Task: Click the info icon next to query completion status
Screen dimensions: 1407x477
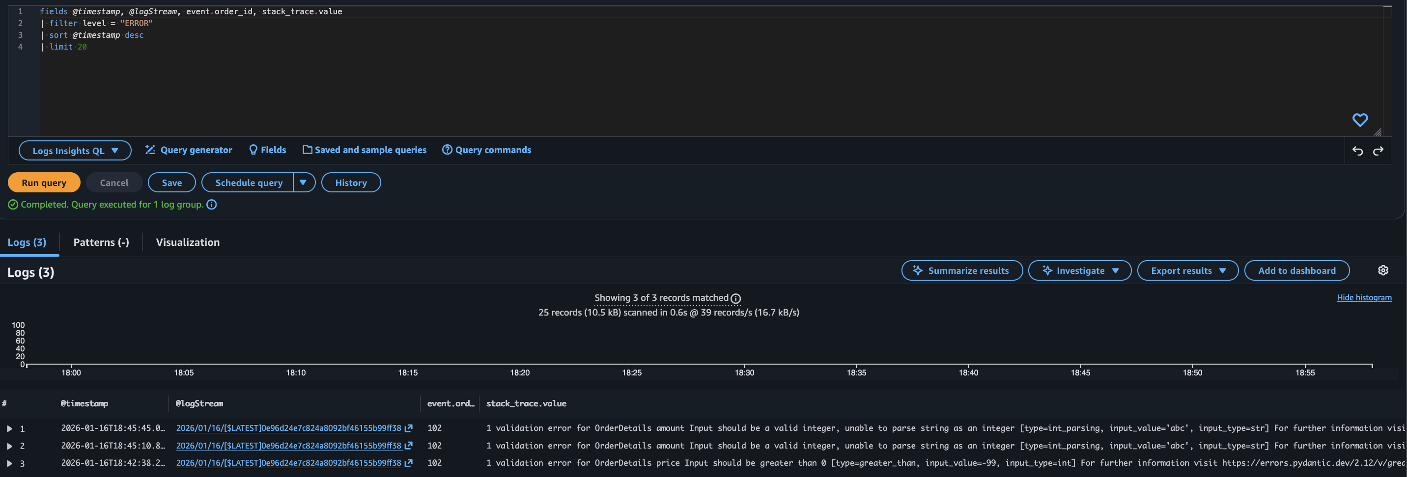Action: click(x=211, y=205)
